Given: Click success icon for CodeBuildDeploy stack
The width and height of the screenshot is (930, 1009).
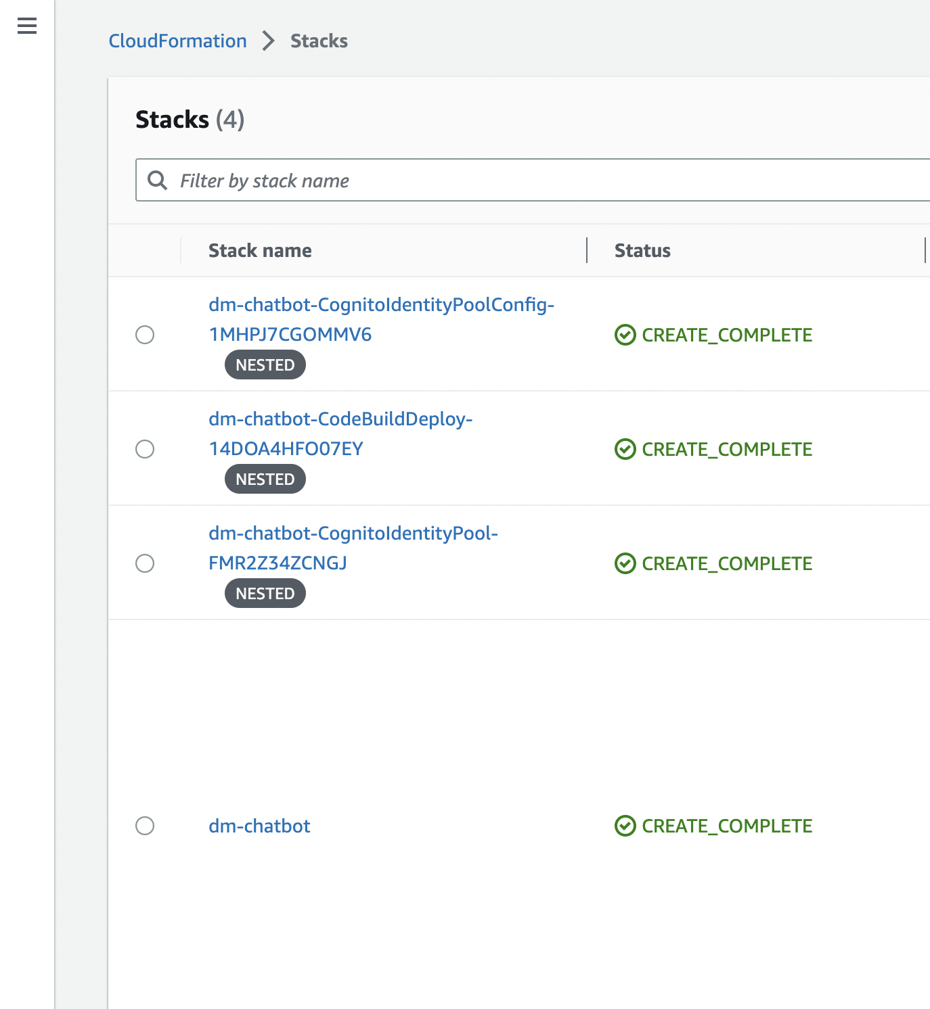Looking at the screenshot, I should [x=625, y=449].
